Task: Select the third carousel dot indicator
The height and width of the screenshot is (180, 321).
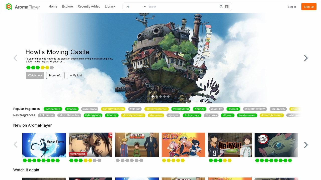Action: pyautogui.click(x=160, y=96)
